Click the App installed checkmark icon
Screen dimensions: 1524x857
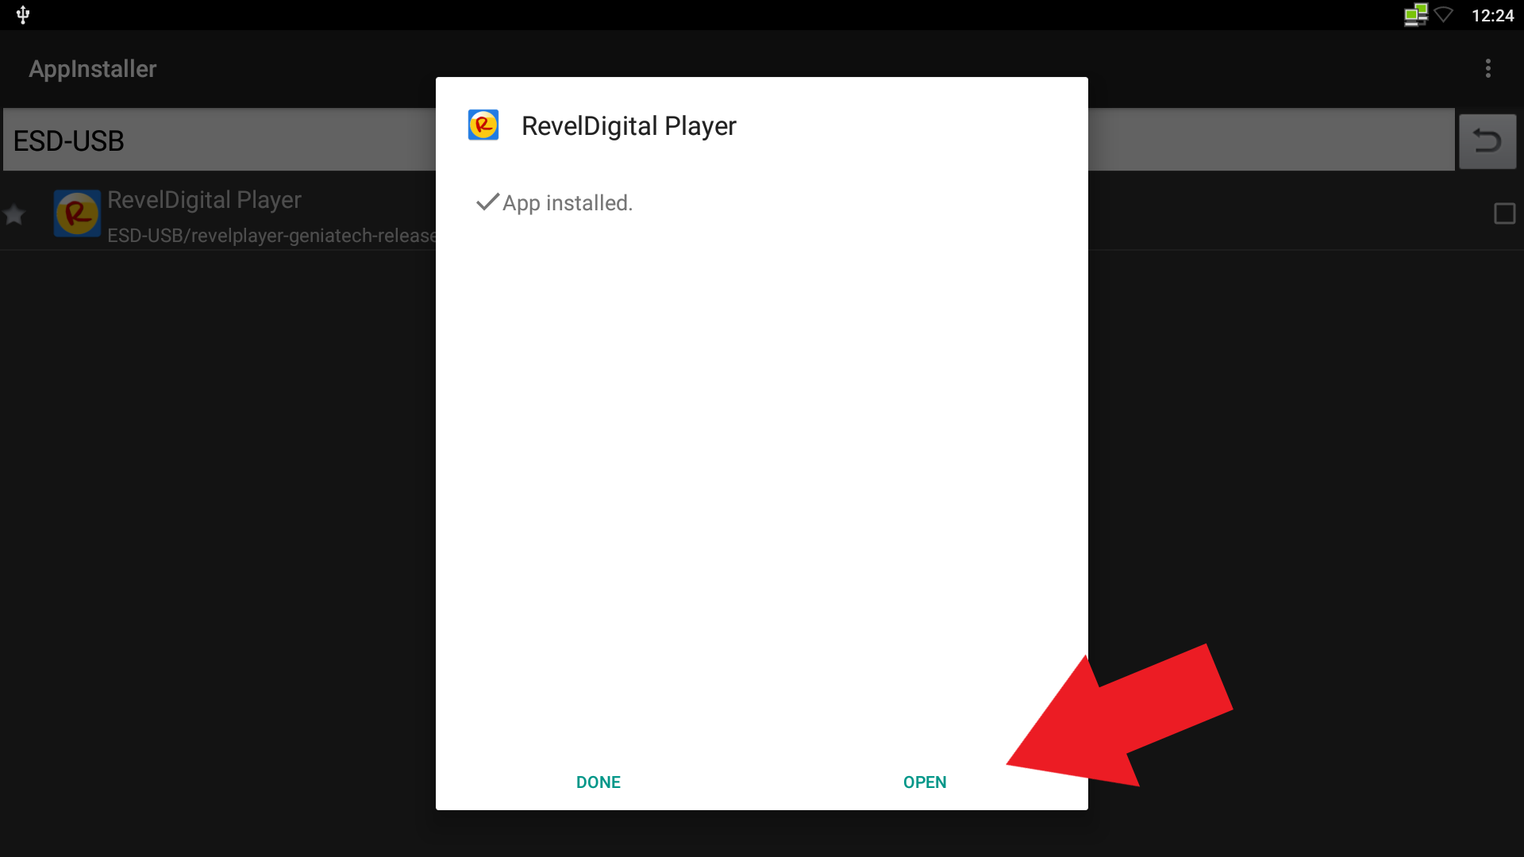[x=487, y=202]
